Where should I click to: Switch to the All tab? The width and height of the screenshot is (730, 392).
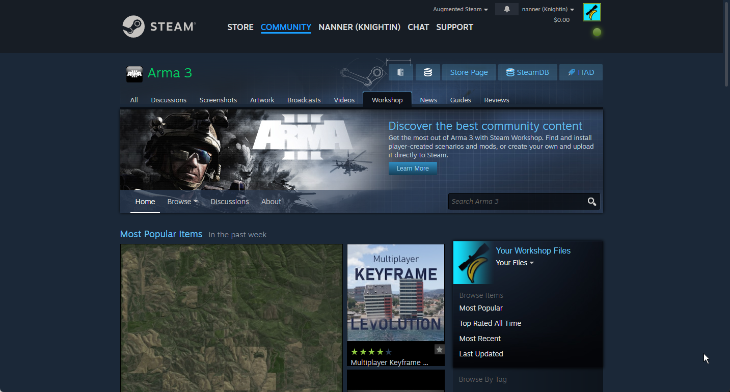click(134, 100)
